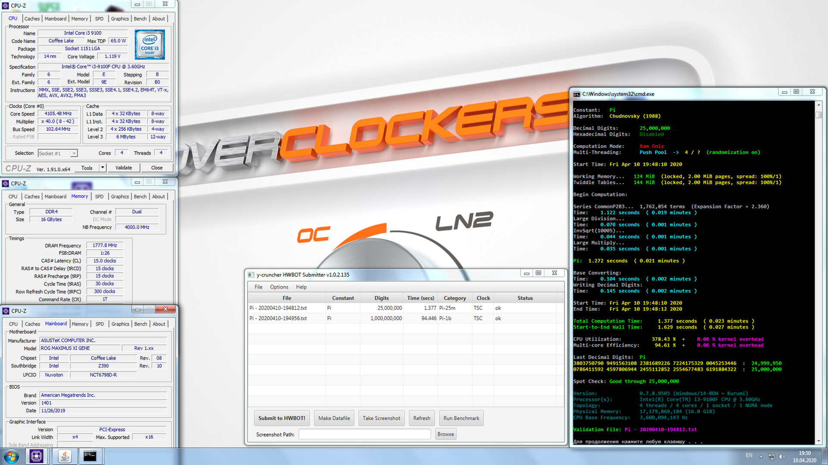This screenshot has height=465, width=828.
Task: Switch to Mainboard tab in top CPU-Z
Action: tap(56, 19)
